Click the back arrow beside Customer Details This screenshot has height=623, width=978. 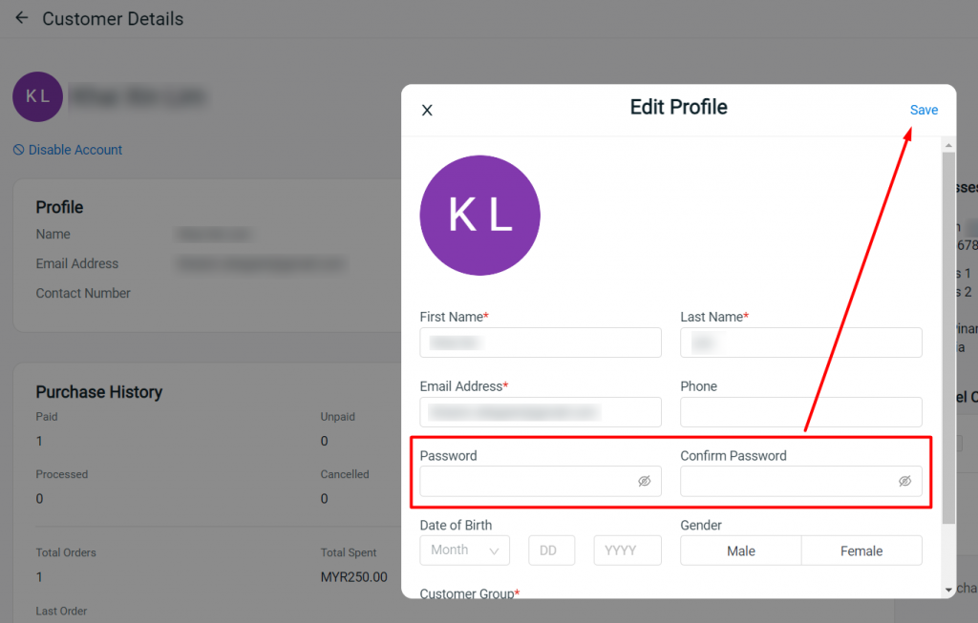[22, 18]
